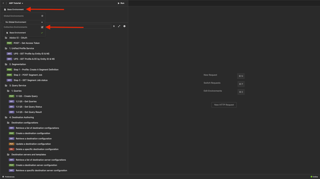Click GET badge of Retrieve a list of destination server configurations

(x=12, y=160)
